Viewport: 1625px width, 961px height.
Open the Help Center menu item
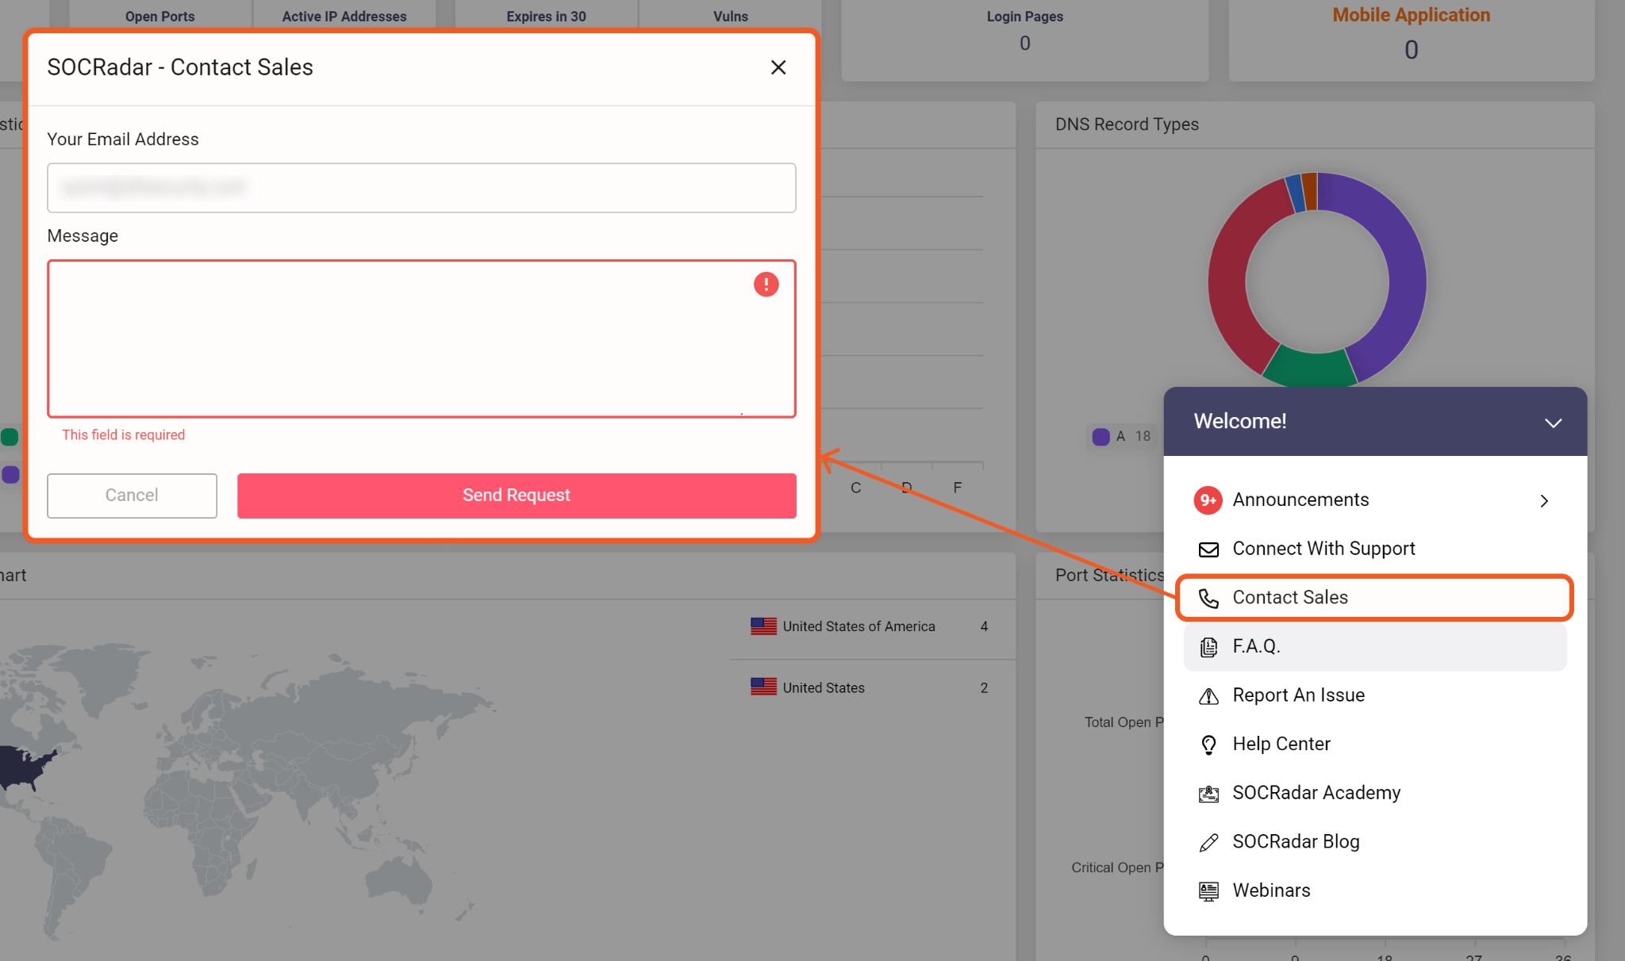[1281, 745]
